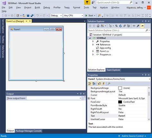Toggle Show All Files icon
Viewport: 152px width, 138px height.
point(129,26)
